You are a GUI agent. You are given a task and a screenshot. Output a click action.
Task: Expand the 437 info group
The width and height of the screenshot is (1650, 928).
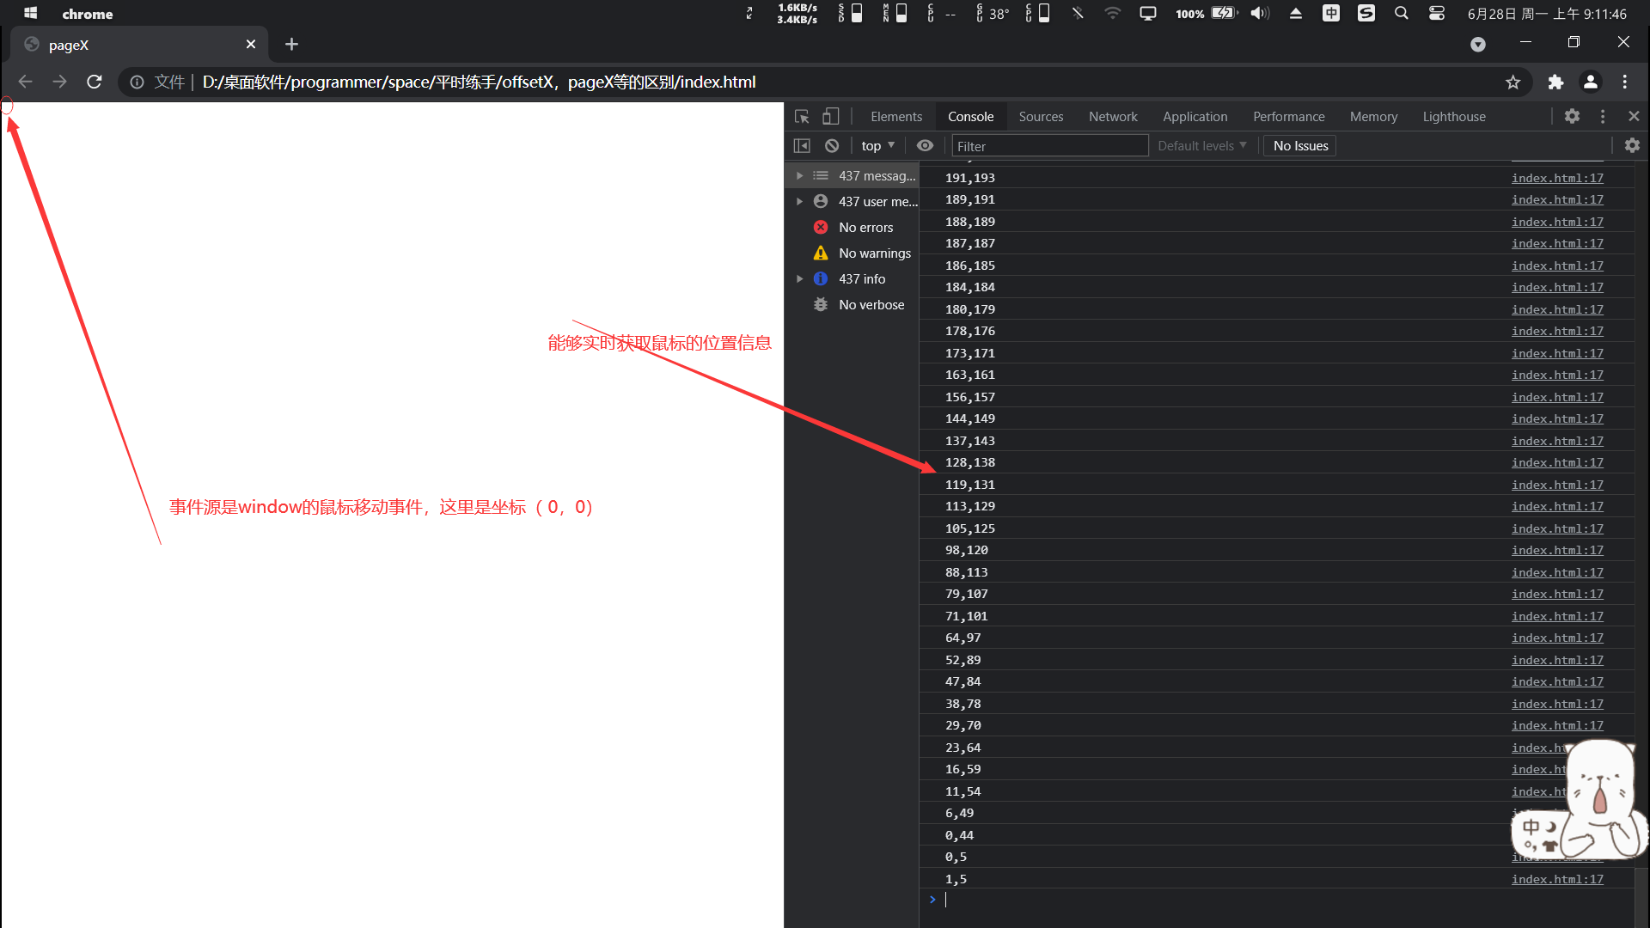coord(799,279)
